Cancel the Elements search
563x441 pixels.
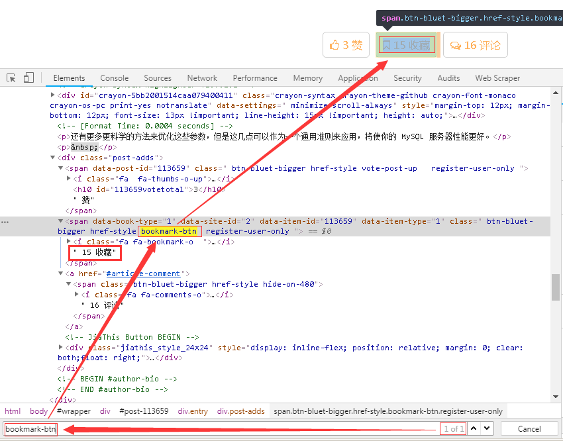click(529, 429)
